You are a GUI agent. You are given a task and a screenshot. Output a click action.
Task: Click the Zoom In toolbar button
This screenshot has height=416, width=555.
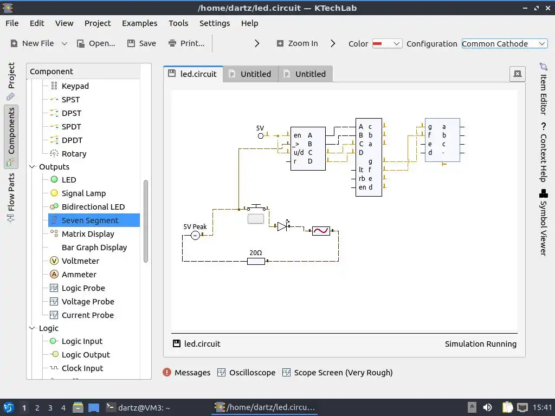click(x=298, y=43)
